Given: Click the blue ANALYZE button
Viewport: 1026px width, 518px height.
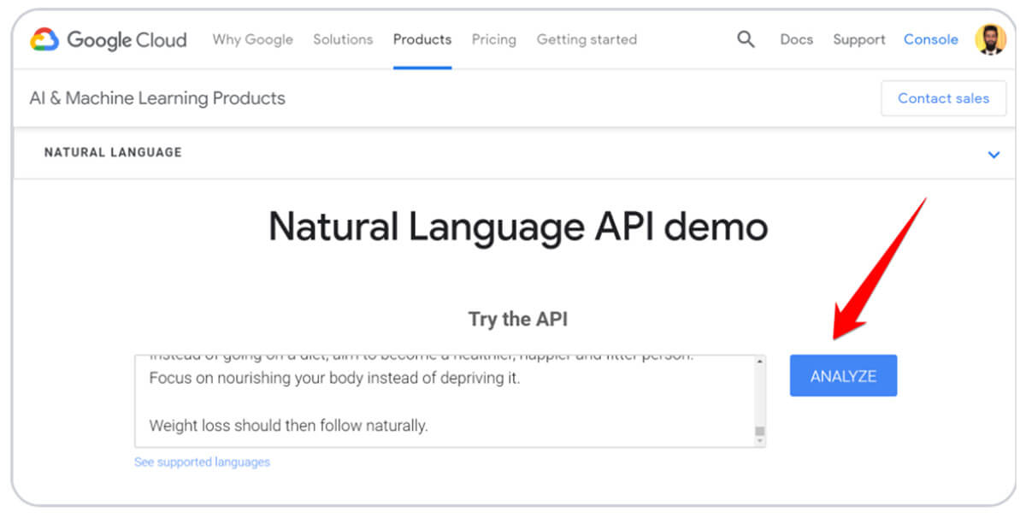Looking at the screenshot, I should (843, 376).
